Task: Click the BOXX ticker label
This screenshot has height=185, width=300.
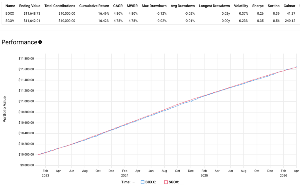Action: [9, 13]
